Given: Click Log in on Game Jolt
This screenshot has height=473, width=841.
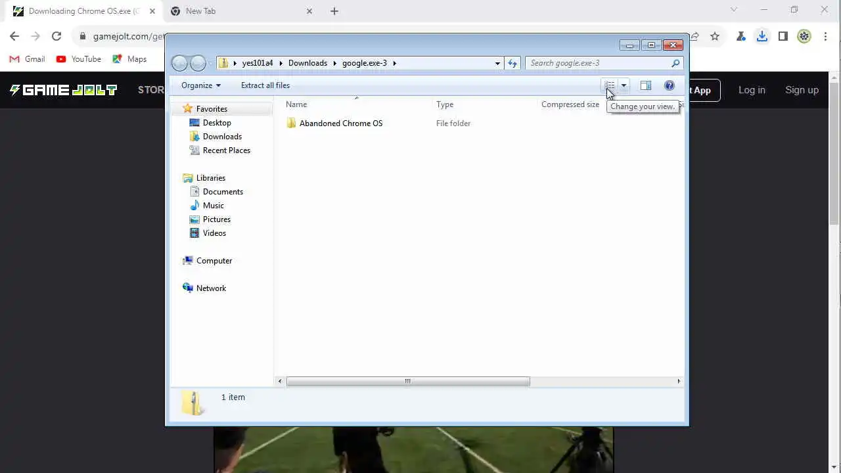Looking at the screenshot, I should [x=752, y=90].
